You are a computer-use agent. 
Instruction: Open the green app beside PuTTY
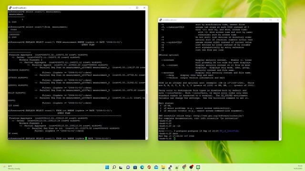(177, 167)
